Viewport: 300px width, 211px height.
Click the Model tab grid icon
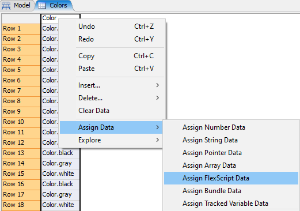[x=6, y=6]
